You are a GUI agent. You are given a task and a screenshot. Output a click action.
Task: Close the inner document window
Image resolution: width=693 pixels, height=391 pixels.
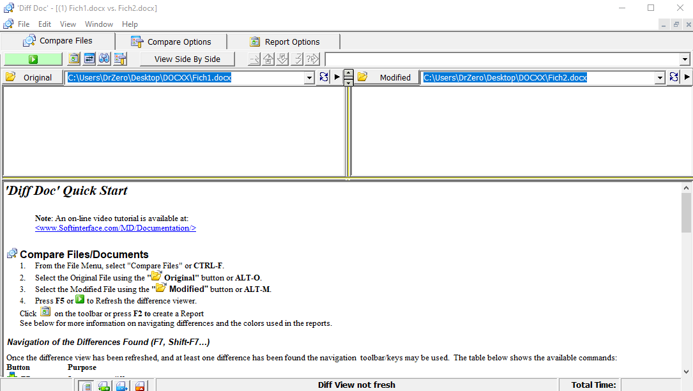(x=688, y=25)
